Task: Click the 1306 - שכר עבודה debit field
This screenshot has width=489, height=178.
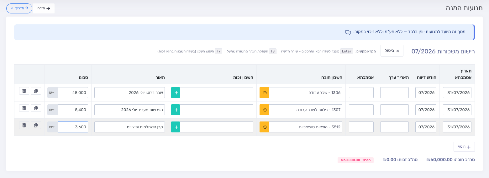Action: [306, 93]
